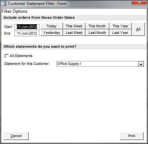Pick the This Year range button
148x144 pixels.
(x=120, y=26)
